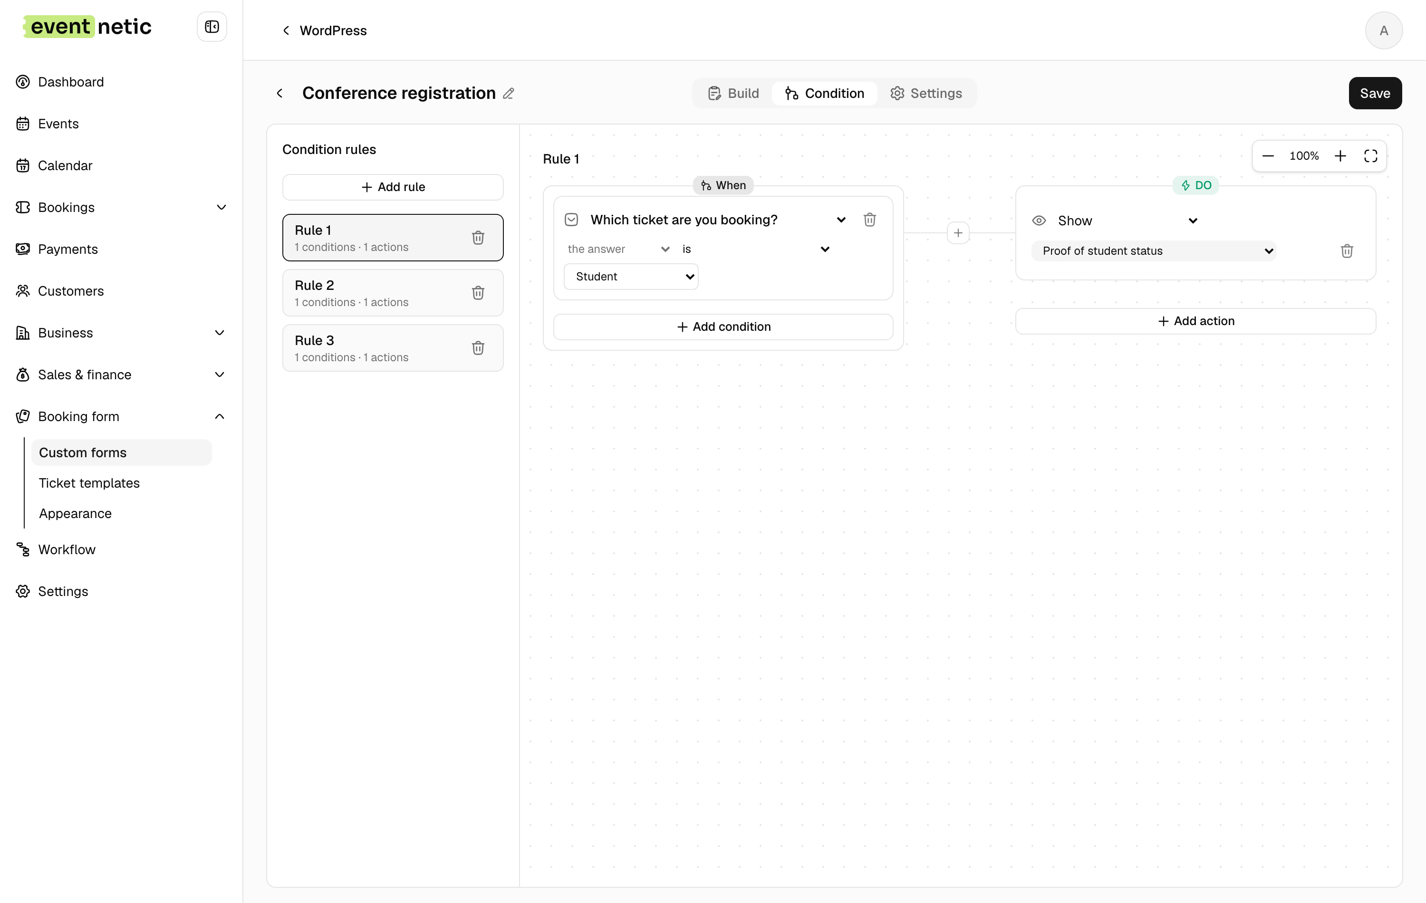Go back from Conference registration
Image resolution: width=1426 pixels, height=903 pixels.
click(279, 94)
